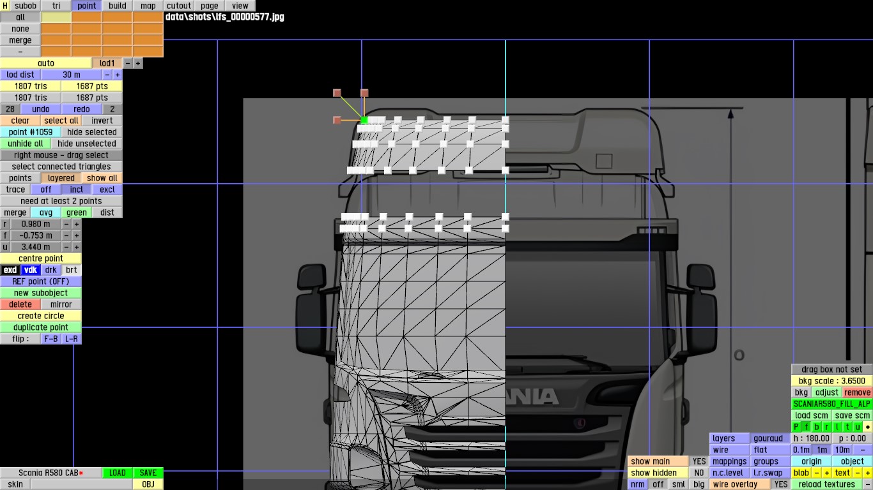Click select connected triangles
Viewport: 873px width, 490px height.
61,167
